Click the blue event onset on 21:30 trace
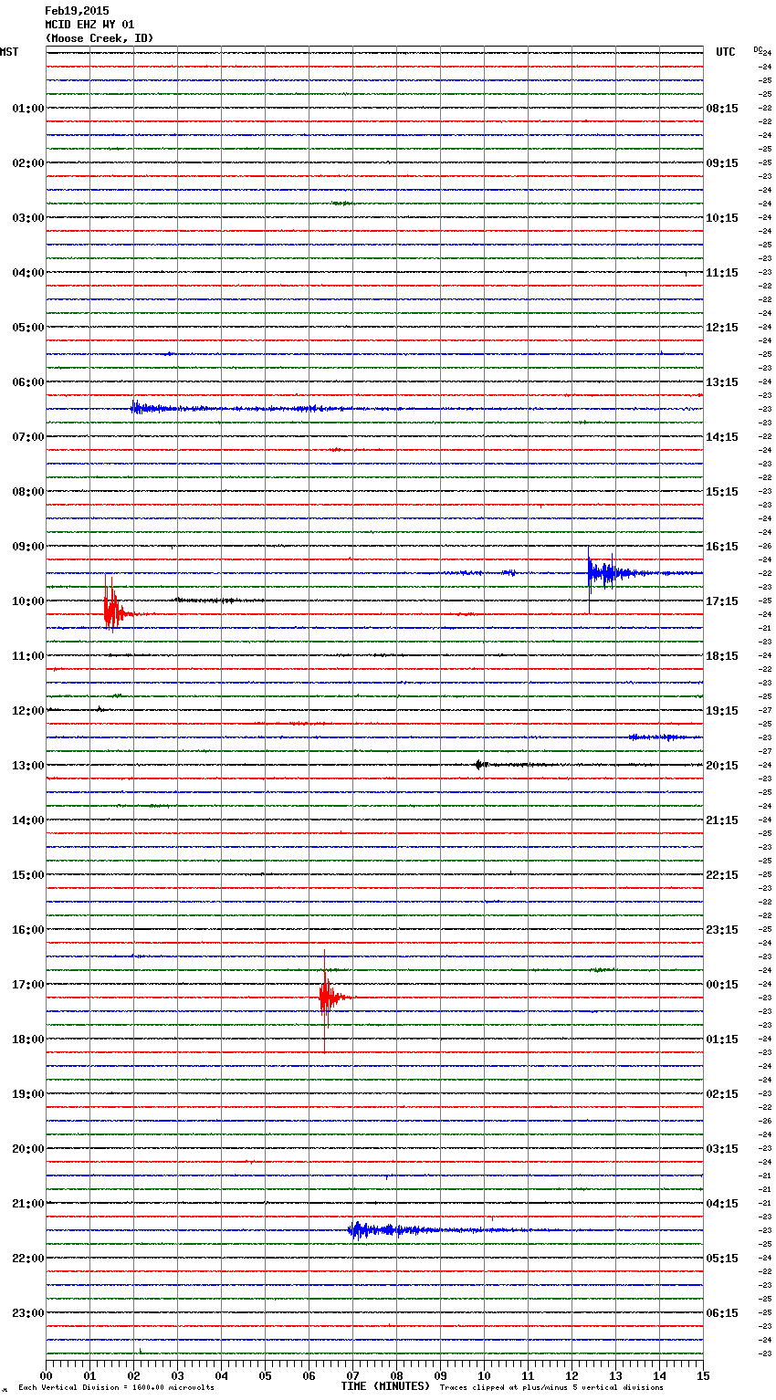The image size is (776, 1400). pos(358,1230)
